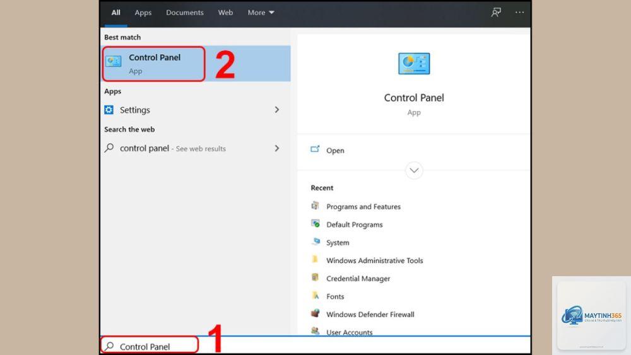Click the Open action
Image resolution: width=631 pixels, height=355 pixels.
click(335, 150)
